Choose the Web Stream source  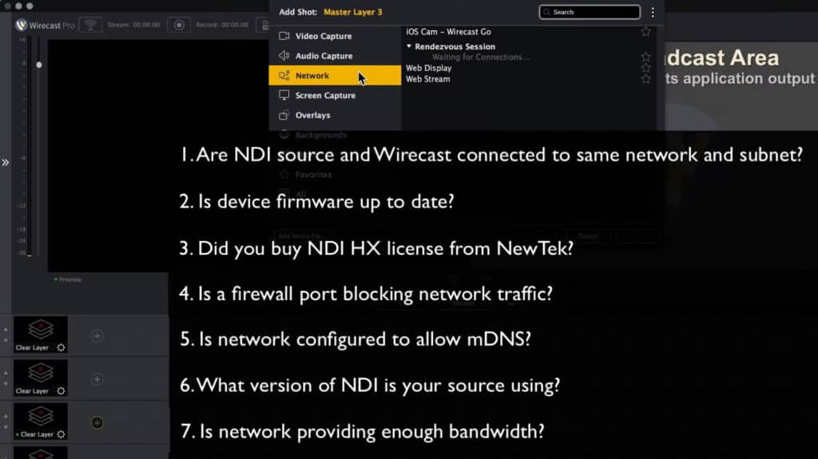click(427, 79)
